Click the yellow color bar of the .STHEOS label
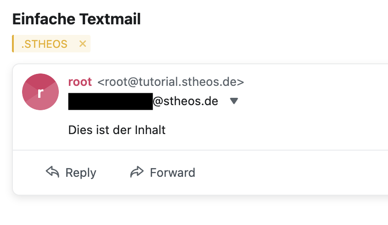 pos(13,44)
